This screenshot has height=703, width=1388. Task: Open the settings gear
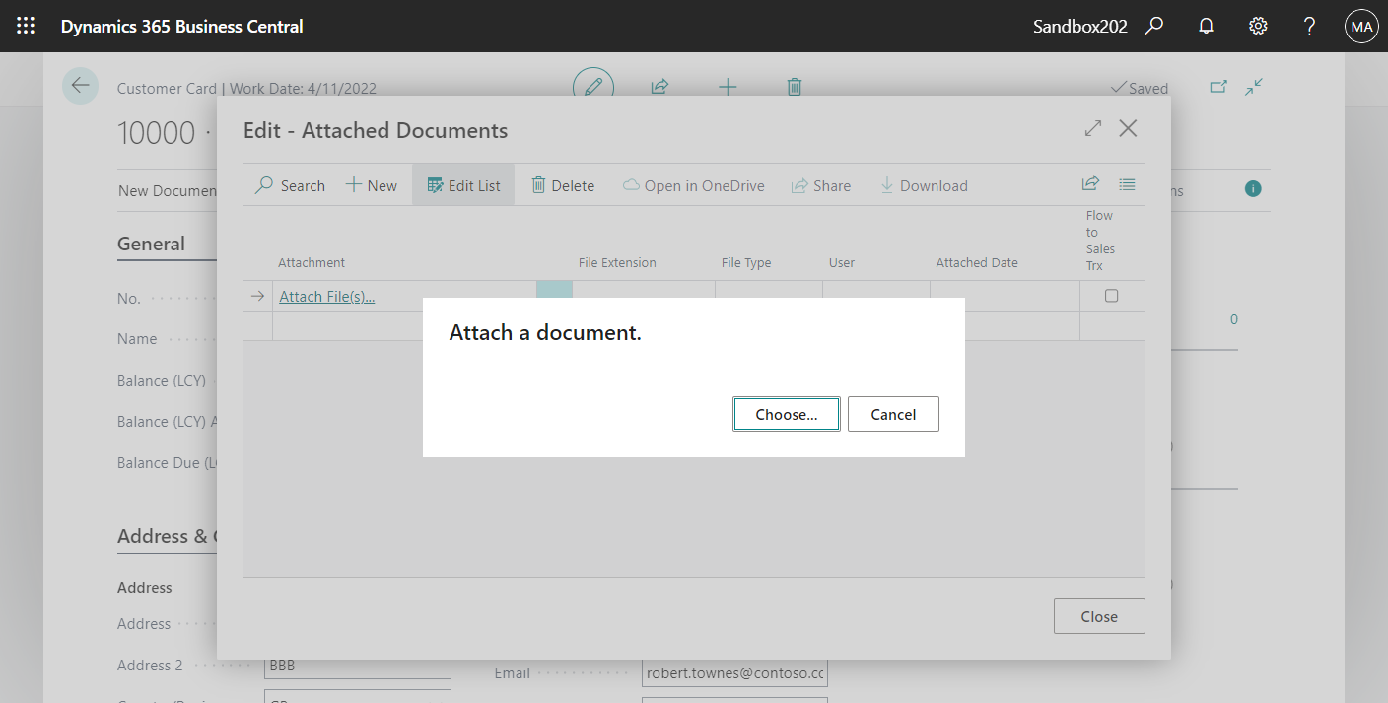(x=1258, y=26)
